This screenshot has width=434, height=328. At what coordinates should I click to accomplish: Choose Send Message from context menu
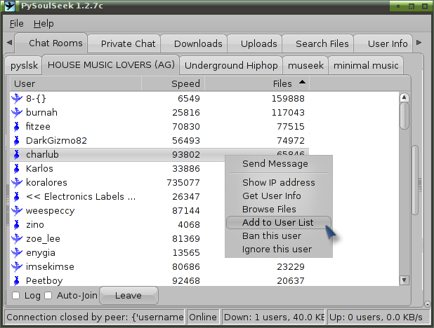click(x=278, y=163)
